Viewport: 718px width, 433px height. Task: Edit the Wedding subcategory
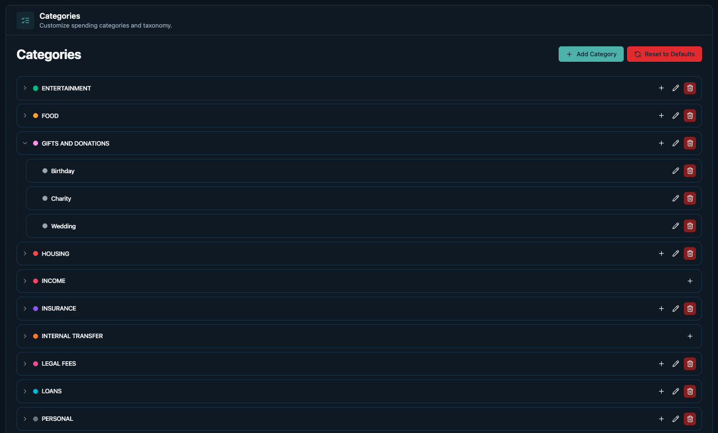tap(676, 226)
